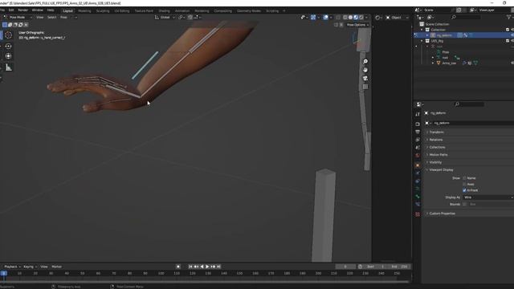Switch perspective/orthographic grid gizmo
The width and height of the screenshot is (514, 289).
tap(365, 87)
